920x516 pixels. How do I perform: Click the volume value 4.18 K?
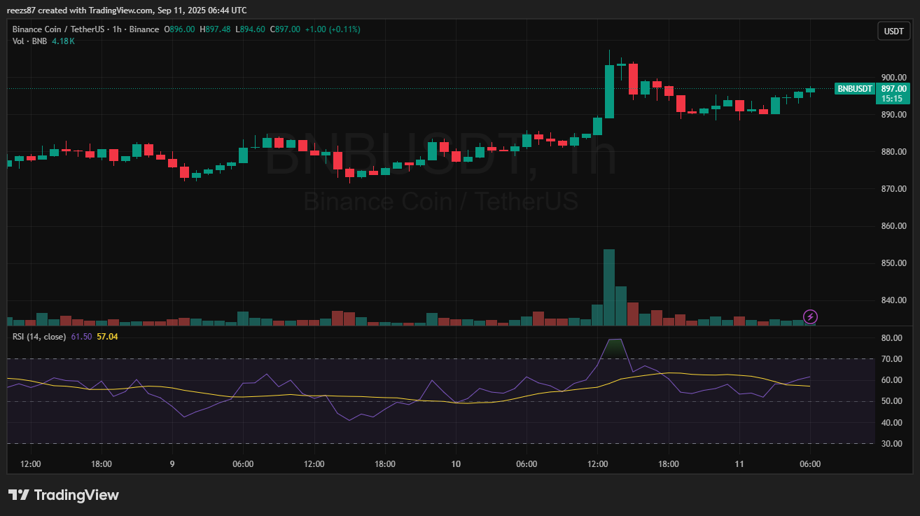tap(63, 41)
